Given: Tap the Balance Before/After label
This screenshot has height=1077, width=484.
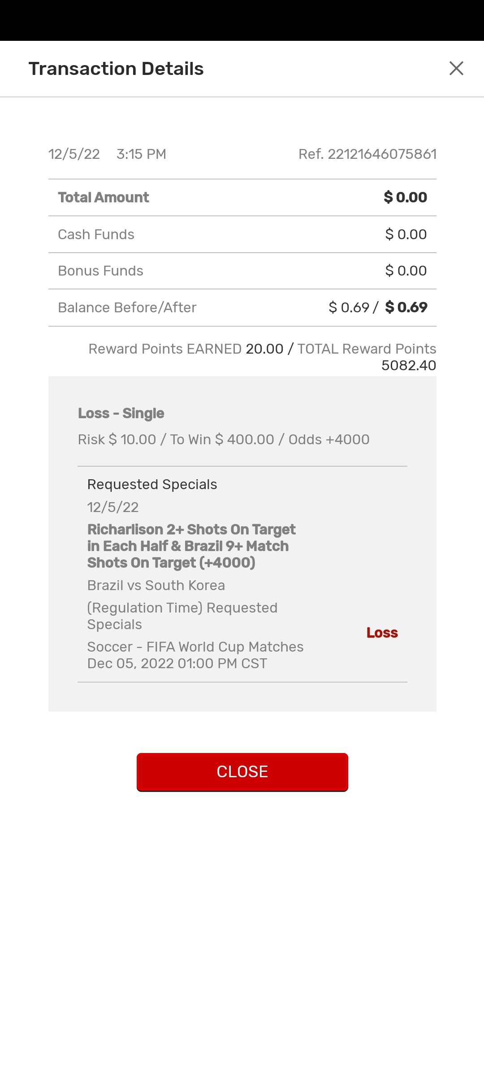Looking at the screenshot, I should pyautogui.click(x=127, y=307).
